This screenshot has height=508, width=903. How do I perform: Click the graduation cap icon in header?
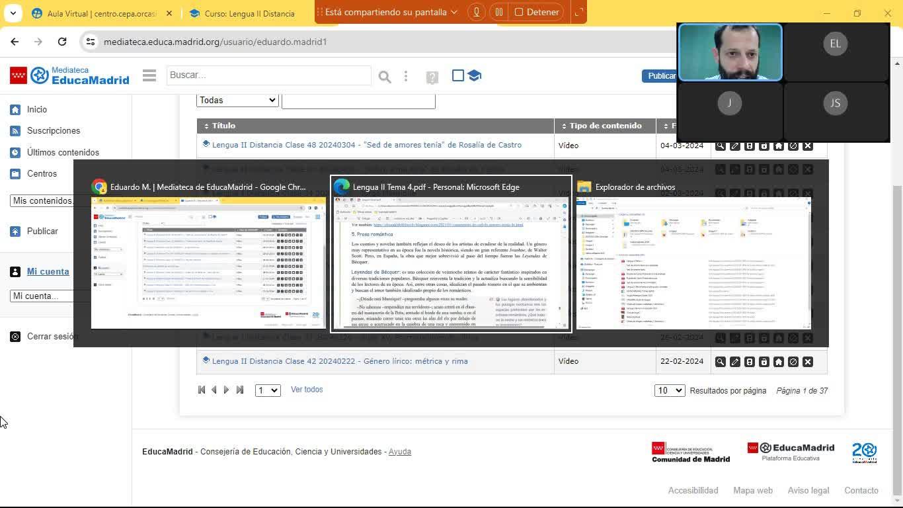474,76
